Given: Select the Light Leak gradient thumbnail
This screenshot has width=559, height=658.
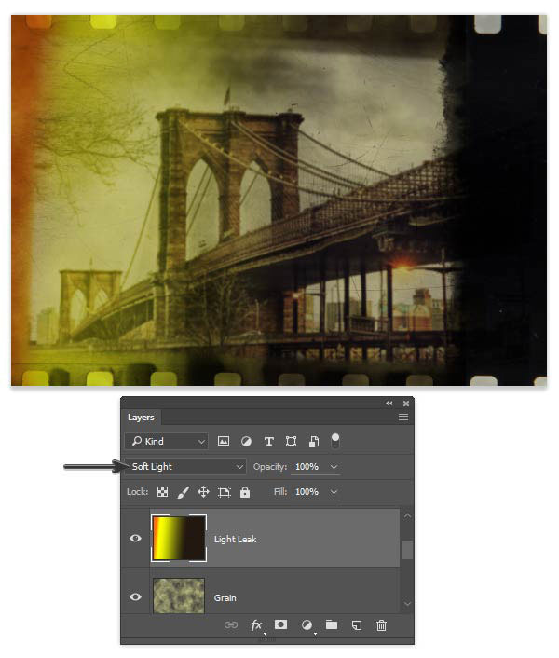Looking at the screenshot, I should click(179, 539).
